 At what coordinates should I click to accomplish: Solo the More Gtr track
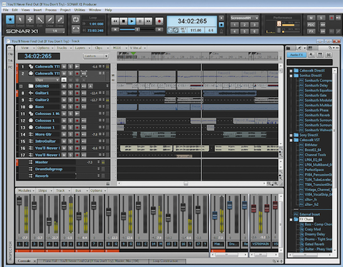(x=70, y=134)
